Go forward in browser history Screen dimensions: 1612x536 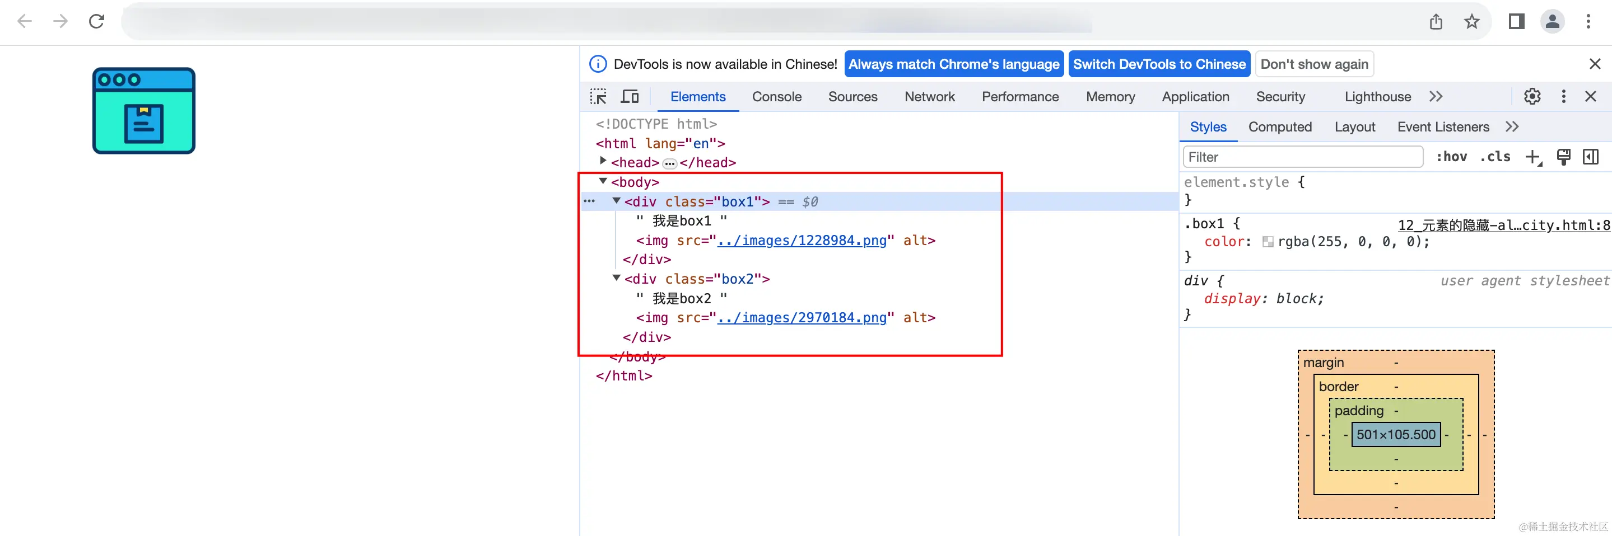[60, 21]
